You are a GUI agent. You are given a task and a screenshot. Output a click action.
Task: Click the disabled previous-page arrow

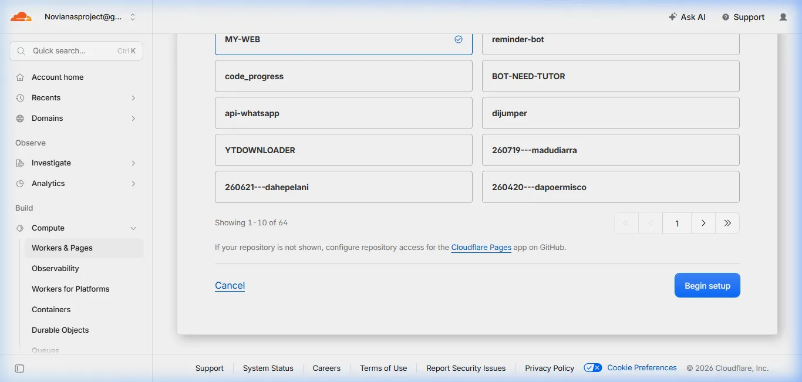pyautogui.click(x=651, y=223)
